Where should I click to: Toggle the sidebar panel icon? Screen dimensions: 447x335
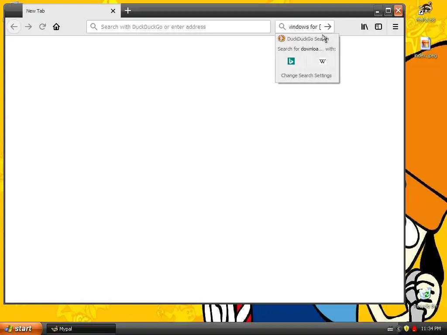pyautogui.click(x=378, y=27)
